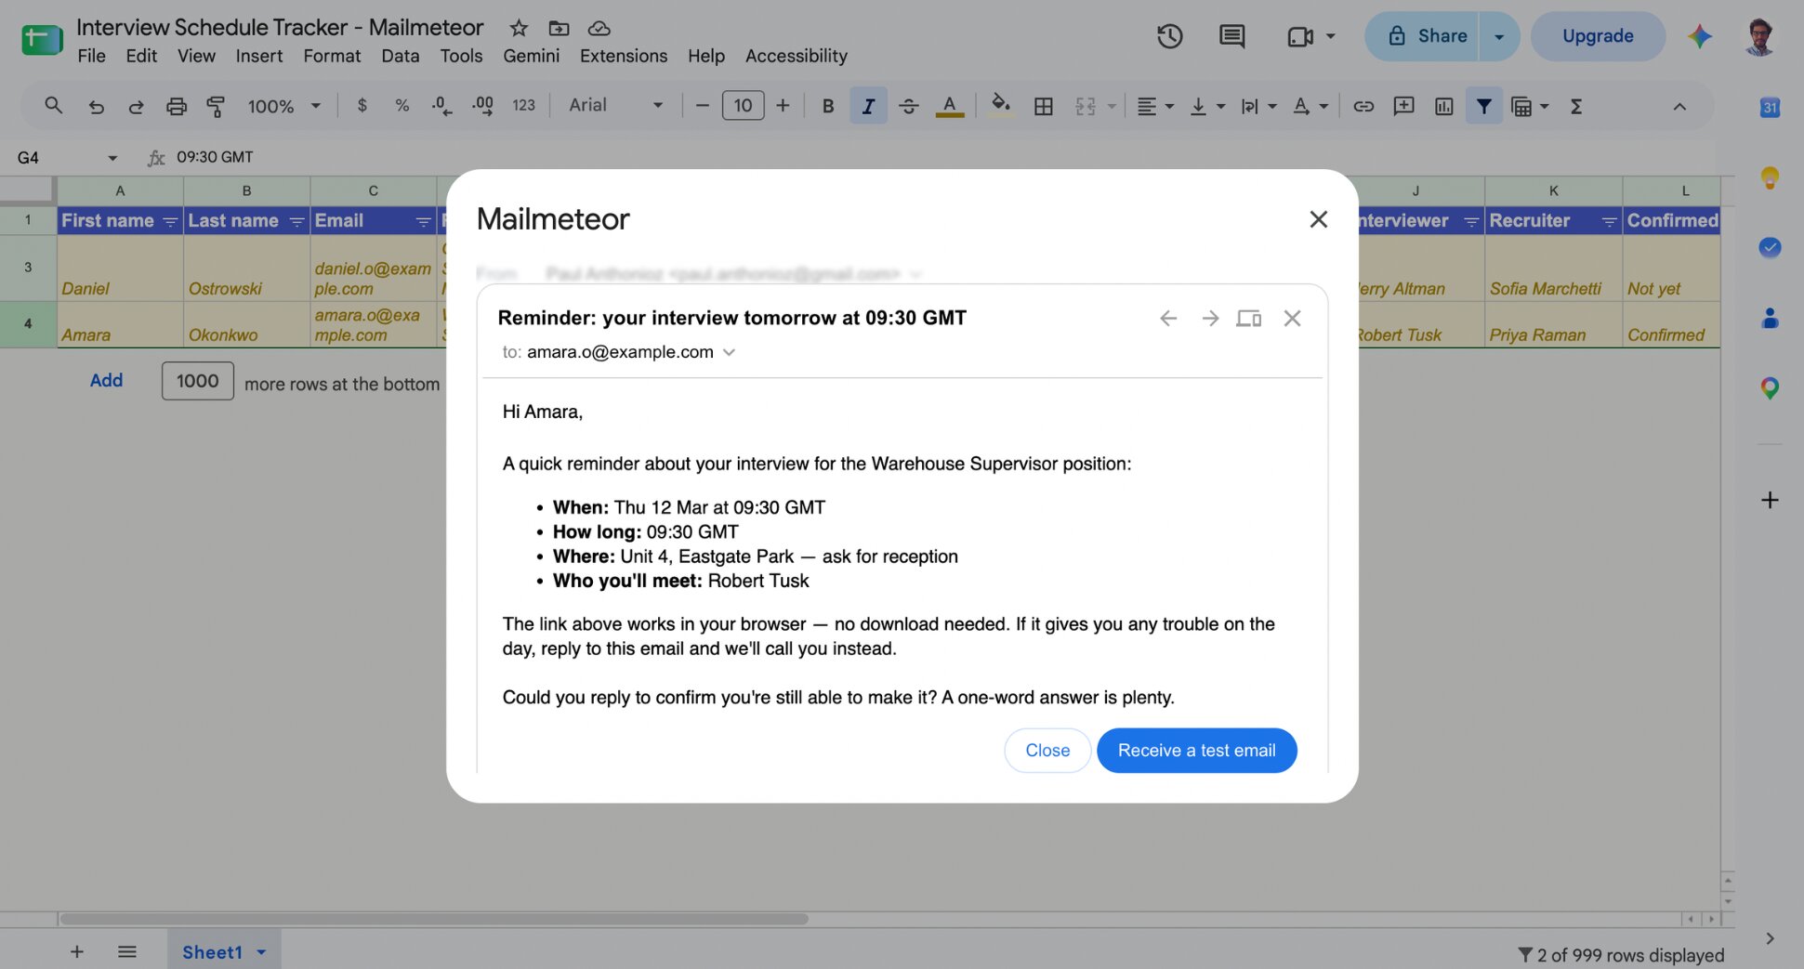The height and width of the screenshot is (969, 1804).
Task: Open the borders tool
Action: [x=1044, y=106]
